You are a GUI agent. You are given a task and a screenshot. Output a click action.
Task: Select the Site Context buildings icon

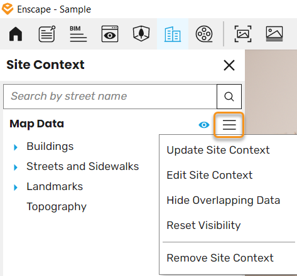pyautogui.click(x=173, y=34)
